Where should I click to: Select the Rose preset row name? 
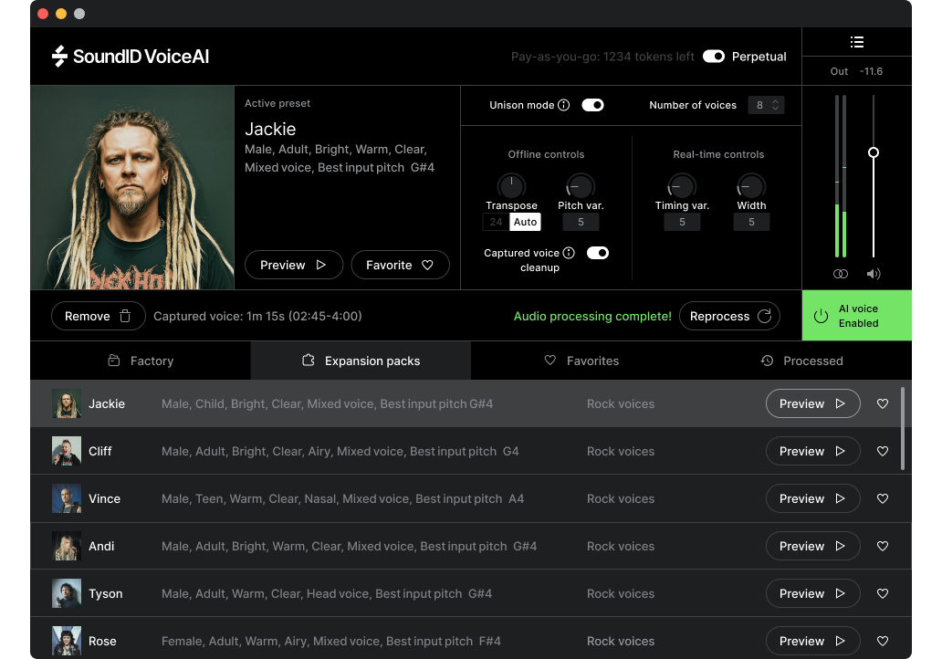tap(102, 641)
